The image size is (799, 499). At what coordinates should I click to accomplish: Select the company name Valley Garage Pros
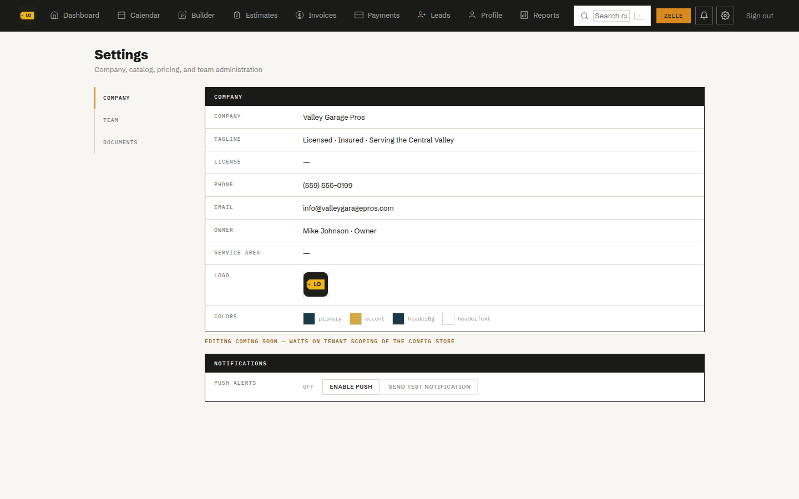[x=334, y=118]
